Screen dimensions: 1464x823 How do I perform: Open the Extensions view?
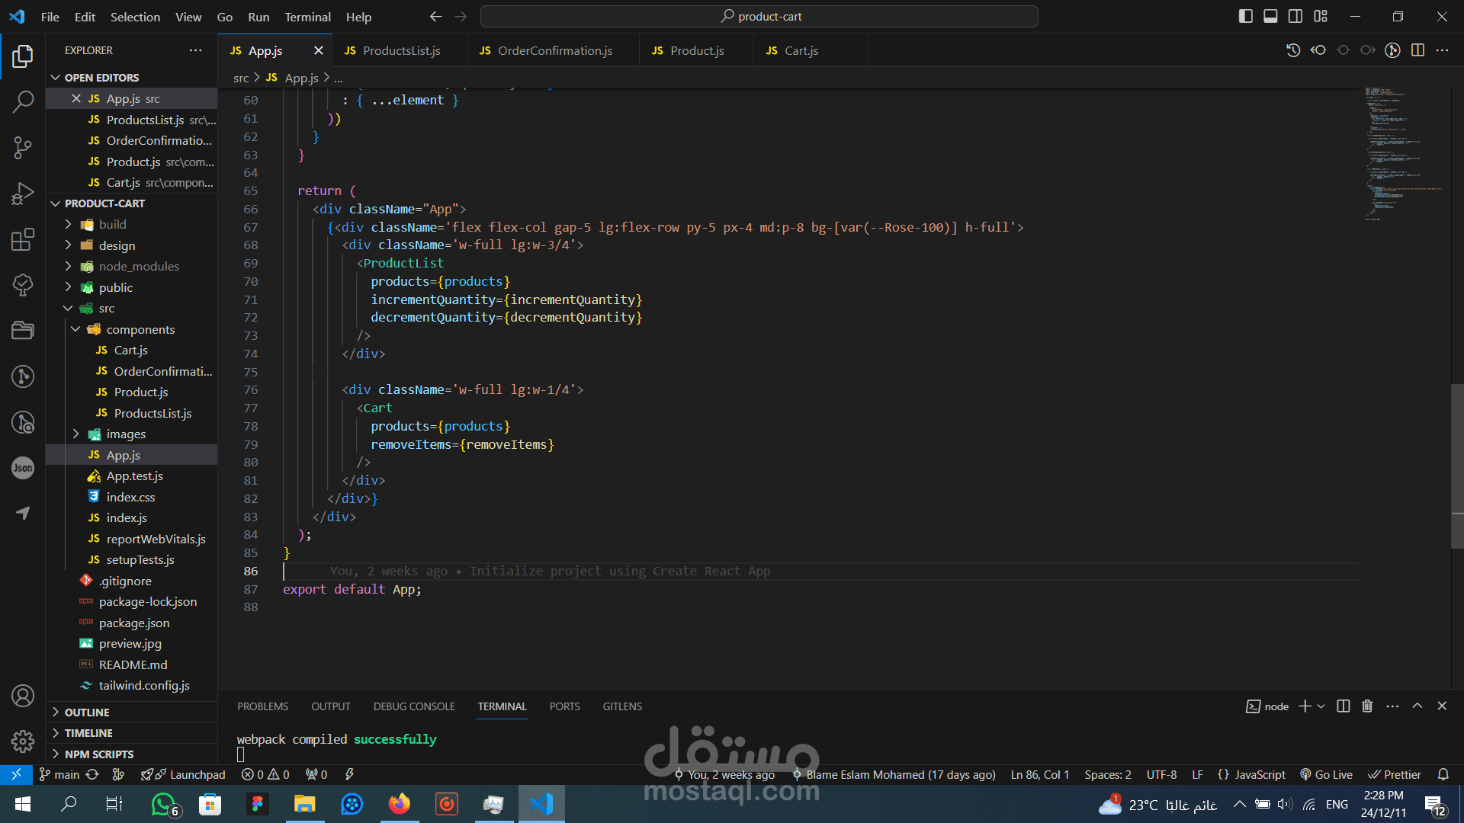pos(23,240)
